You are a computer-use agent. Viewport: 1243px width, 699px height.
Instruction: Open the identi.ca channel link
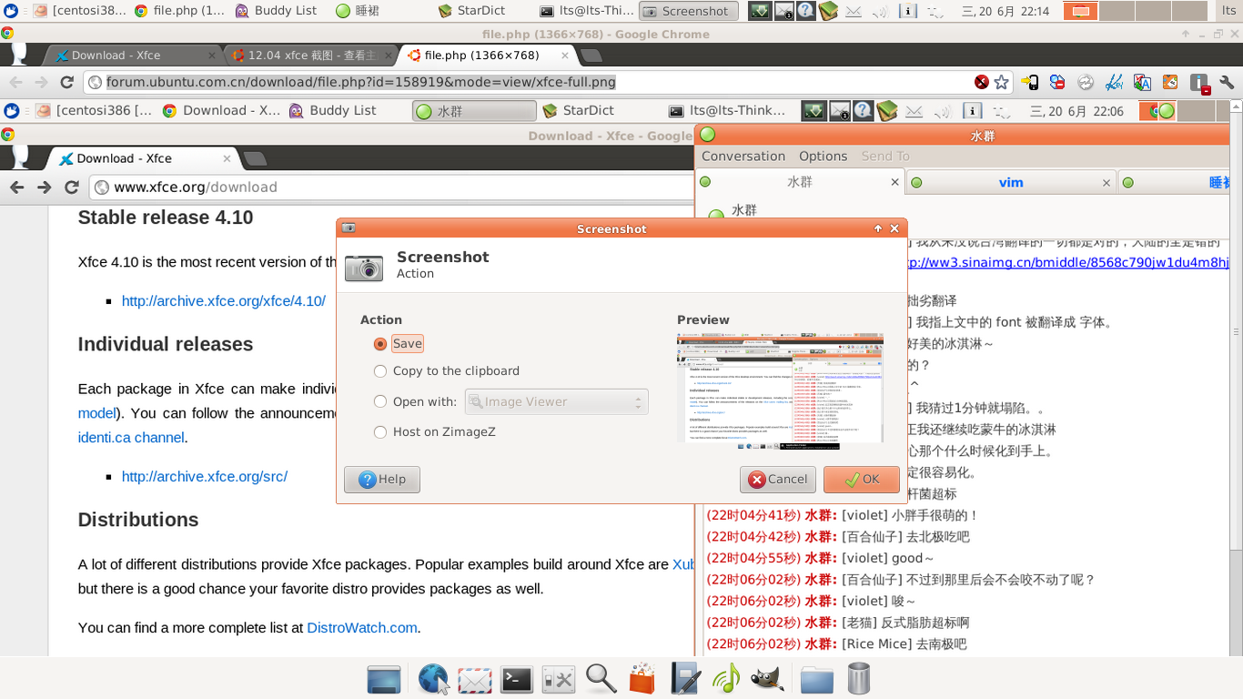[131, 437]
